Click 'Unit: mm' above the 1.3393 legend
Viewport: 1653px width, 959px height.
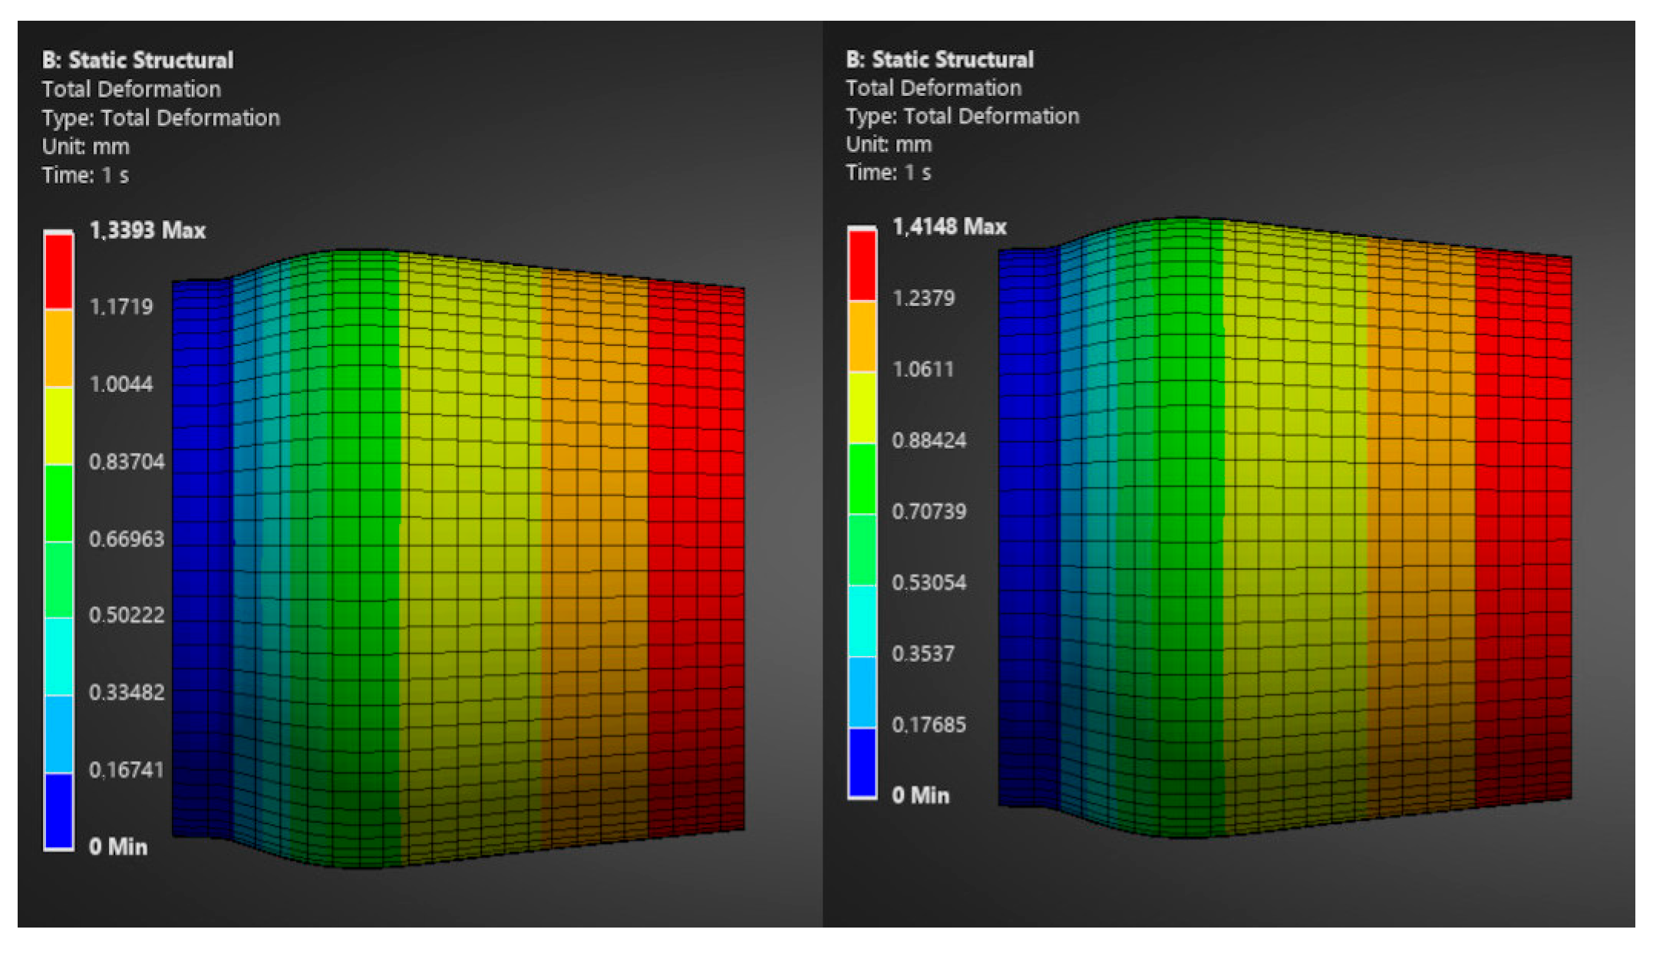click(x=86, y=147)
